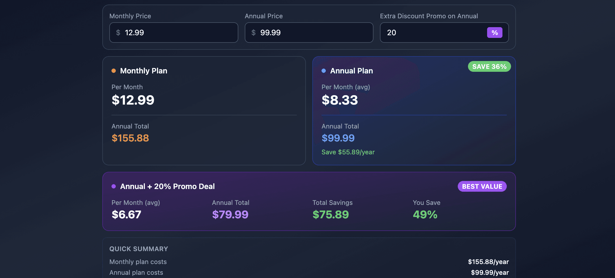Select the Extra Discount Promo value 20
This screenshot has width=615, height=278.
coord(392,33)
